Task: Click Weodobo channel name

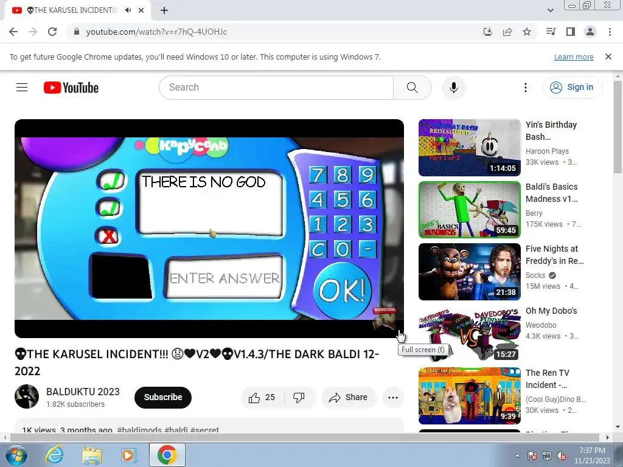Action: pos(541,325)
